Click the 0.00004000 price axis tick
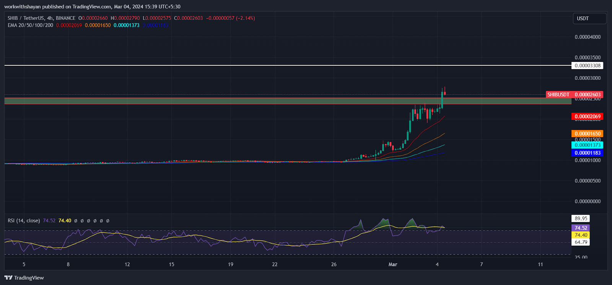 pyautogui.click(x=588, y=37)
